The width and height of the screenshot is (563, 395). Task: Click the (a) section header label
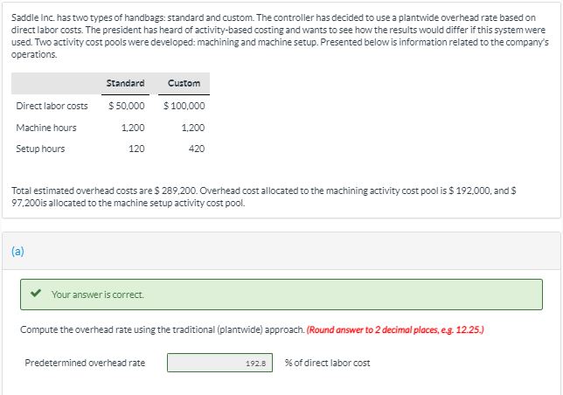pos(17,251)
